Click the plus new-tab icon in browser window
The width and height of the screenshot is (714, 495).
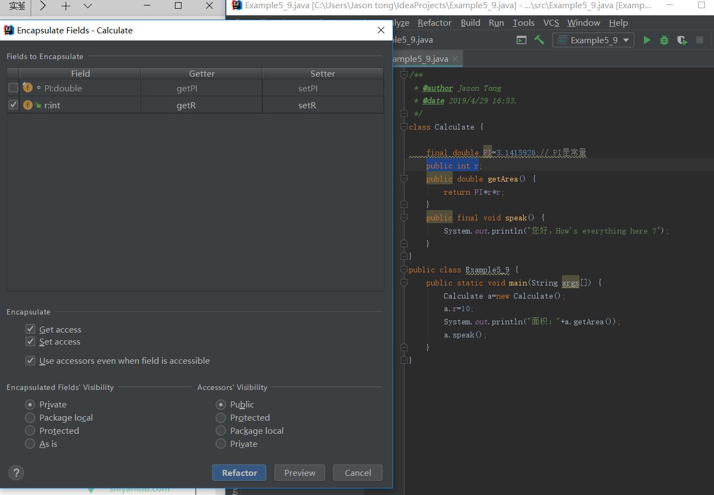tap(66, 6)
